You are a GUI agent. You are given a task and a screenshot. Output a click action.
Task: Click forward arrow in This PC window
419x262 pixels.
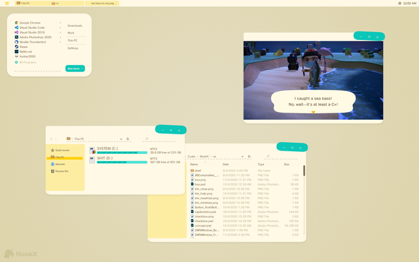point(56,139)
